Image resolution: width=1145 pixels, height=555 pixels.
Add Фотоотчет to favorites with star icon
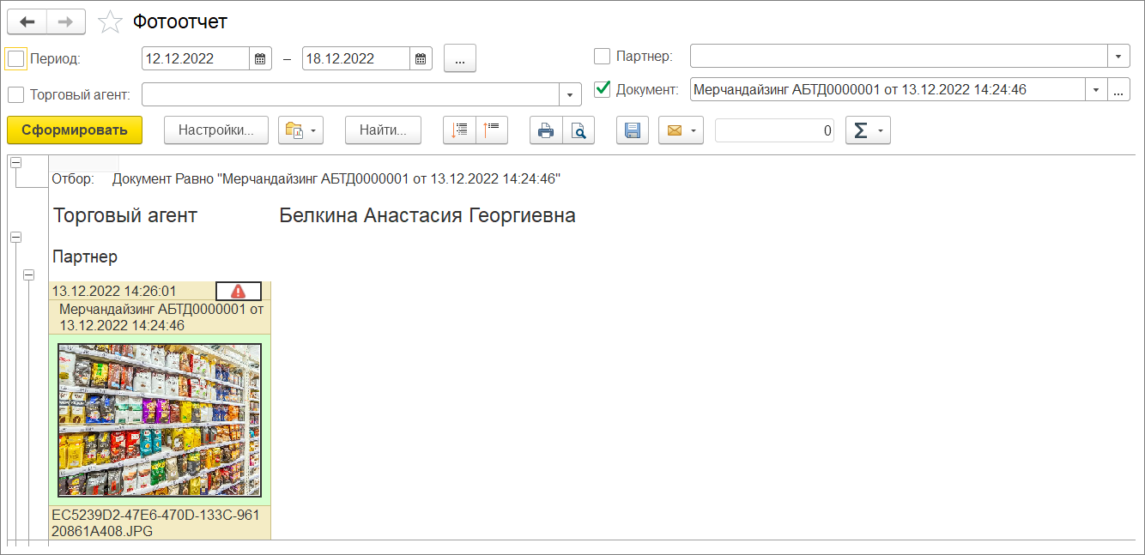110,22
